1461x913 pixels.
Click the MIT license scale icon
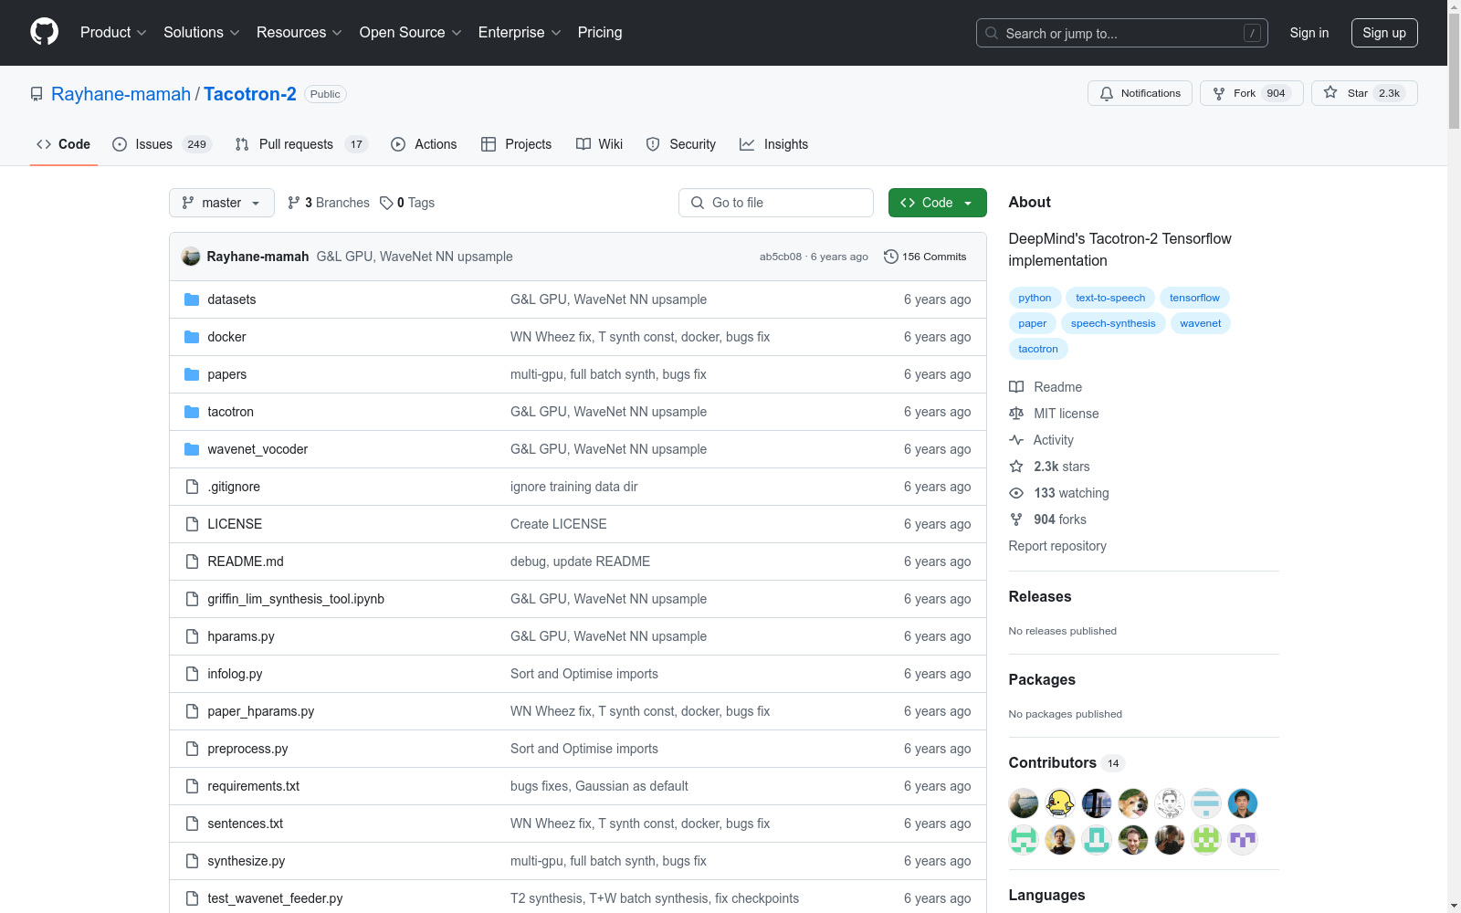point(1016,414)
